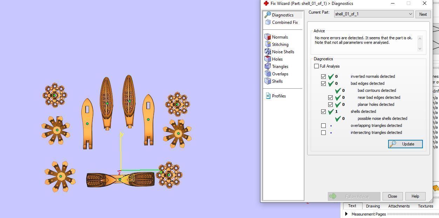This screenshot has height=218, width=439.
Task: Uncheck bad edges detected checkbox
Action: (323, 83)
